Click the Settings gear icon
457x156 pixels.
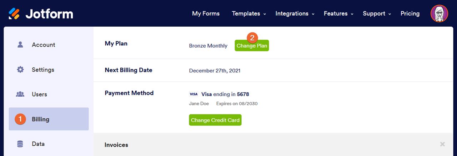pos(20,70)
